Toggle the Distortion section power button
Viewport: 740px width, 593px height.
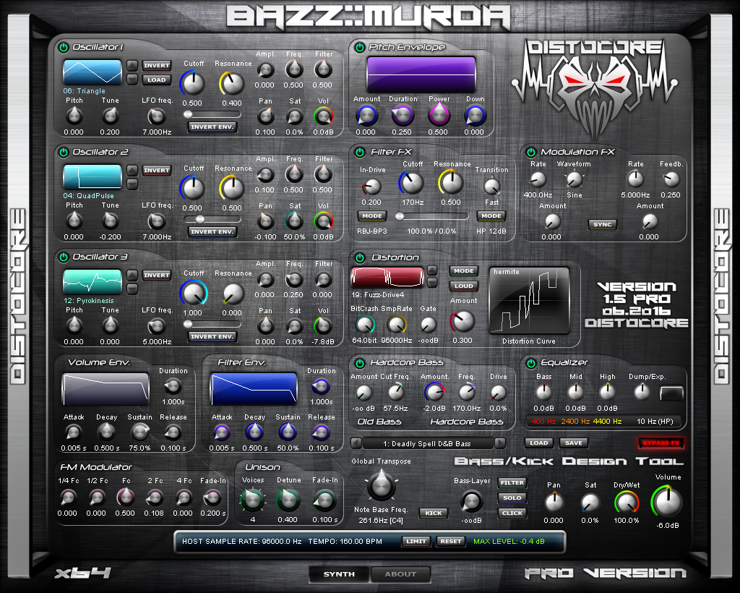click(360, 257)
